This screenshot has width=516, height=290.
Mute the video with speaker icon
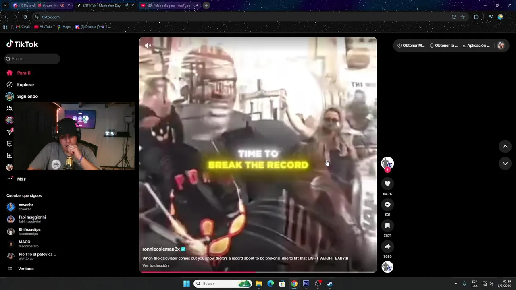pos(148,46)
